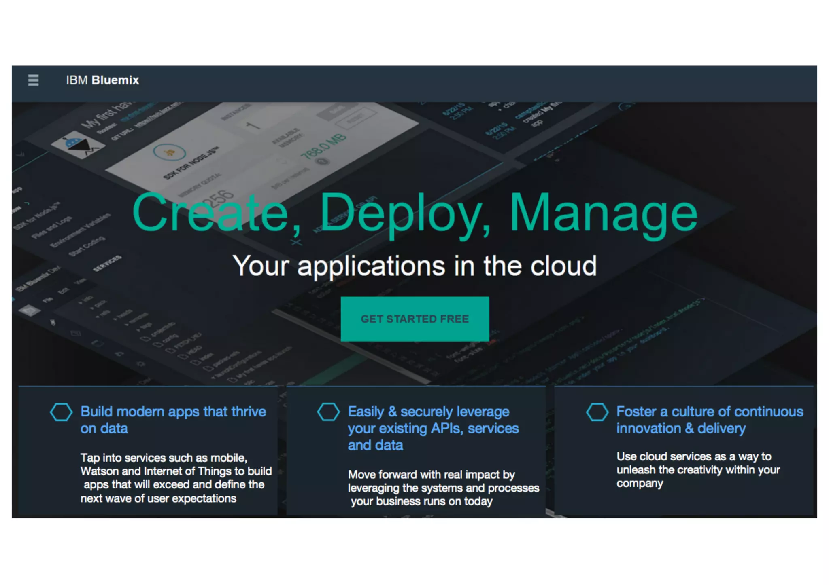Click the IBM Bluemix logo text
Screen dimensions: 829x585
click(102, 80)
